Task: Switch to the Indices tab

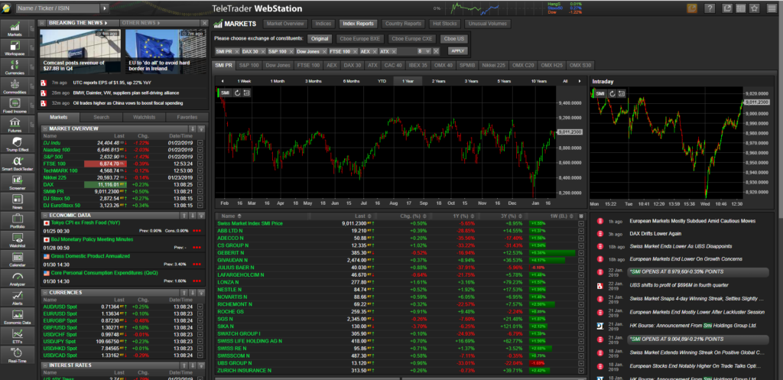Action: [x=323, y=24]
